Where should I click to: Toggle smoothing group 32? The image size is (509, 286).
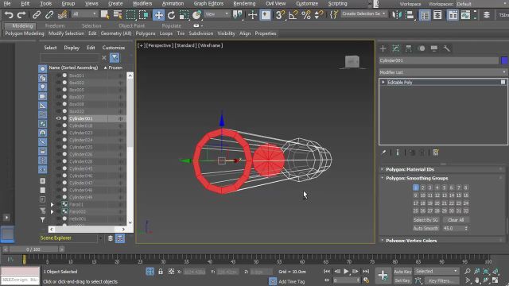point(466,211)
